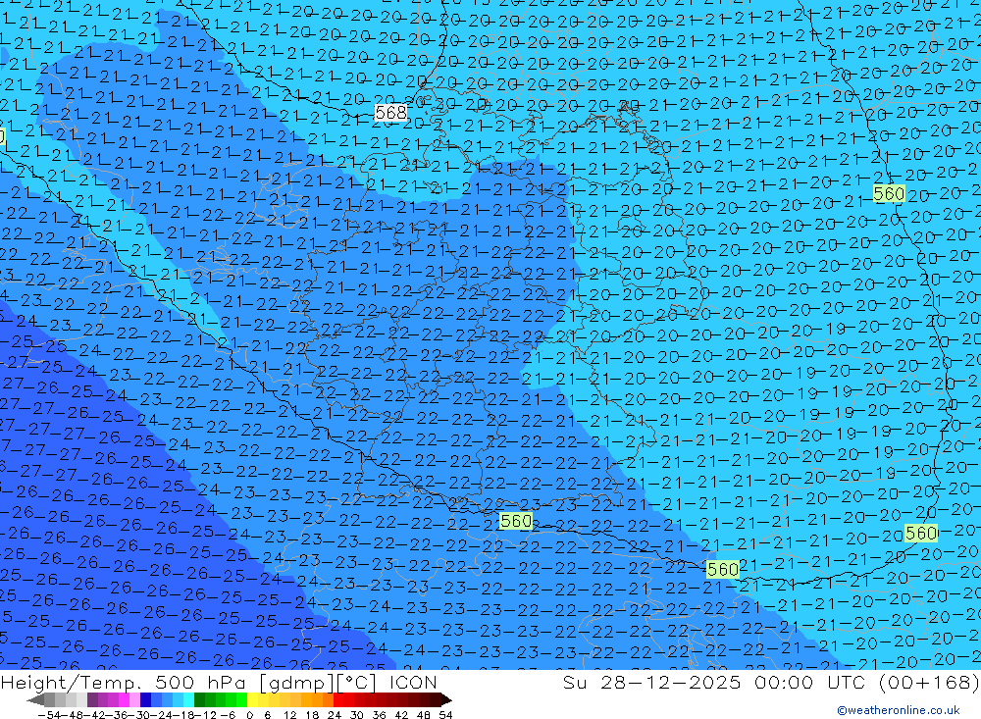Screen dimensions: 981x719
Task: Click the '(00+168)' forecast hour text
Action: pos(928,682)
